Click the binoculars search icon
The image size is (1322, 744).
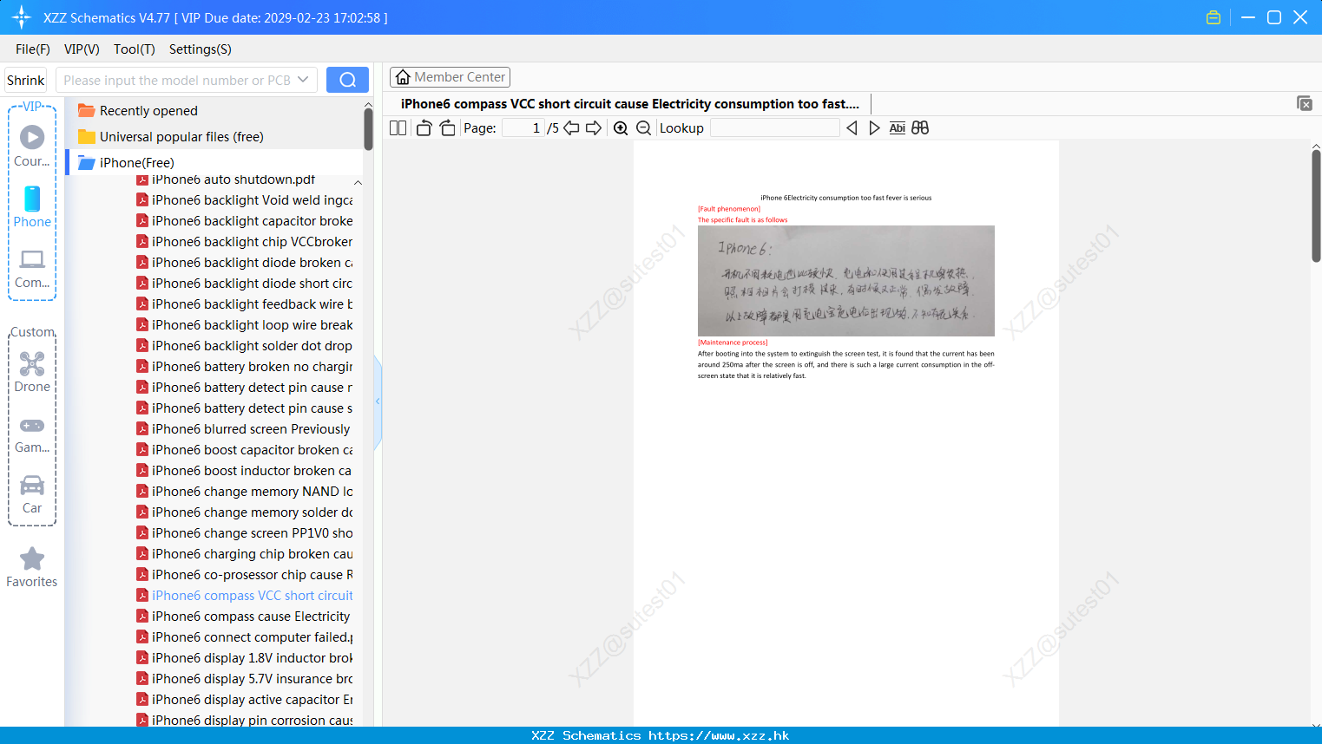pyautogui.click(x=920, y=128)
